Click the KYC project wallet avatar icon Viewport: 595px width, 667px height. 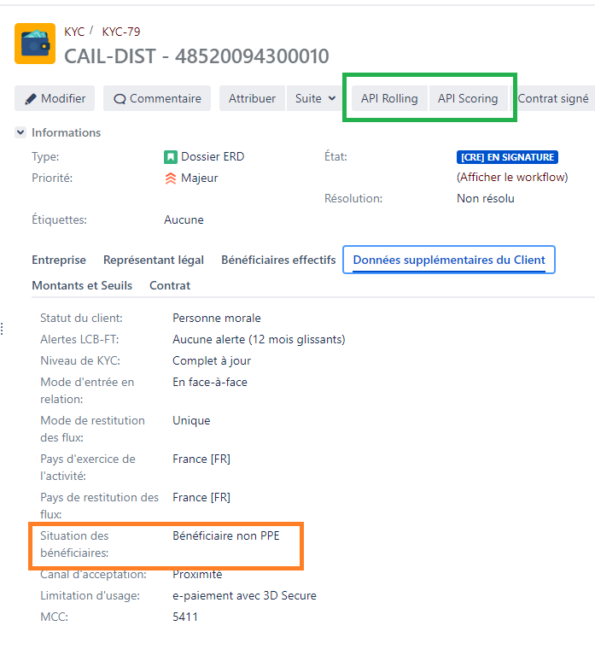[35, 44]
